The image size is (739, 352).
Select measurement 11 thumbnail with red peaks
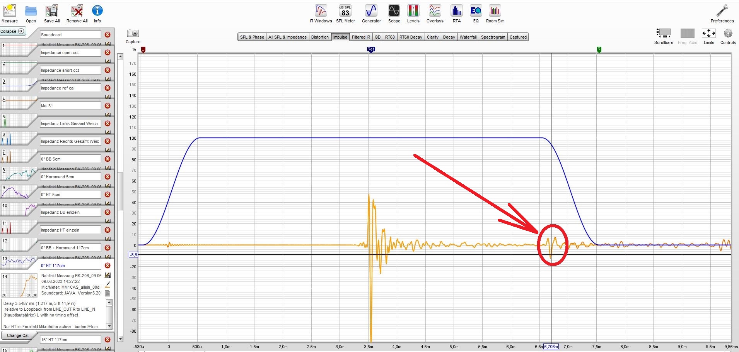pyautogui.click(x=19, y=227)
